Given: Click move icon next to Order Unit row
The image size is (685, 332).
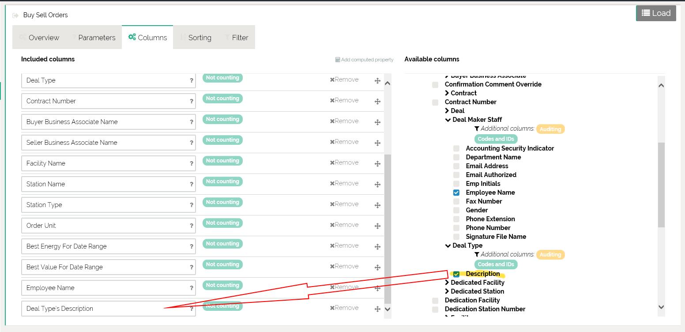Looking at the screenshot, I should click(x=377, y=226).
